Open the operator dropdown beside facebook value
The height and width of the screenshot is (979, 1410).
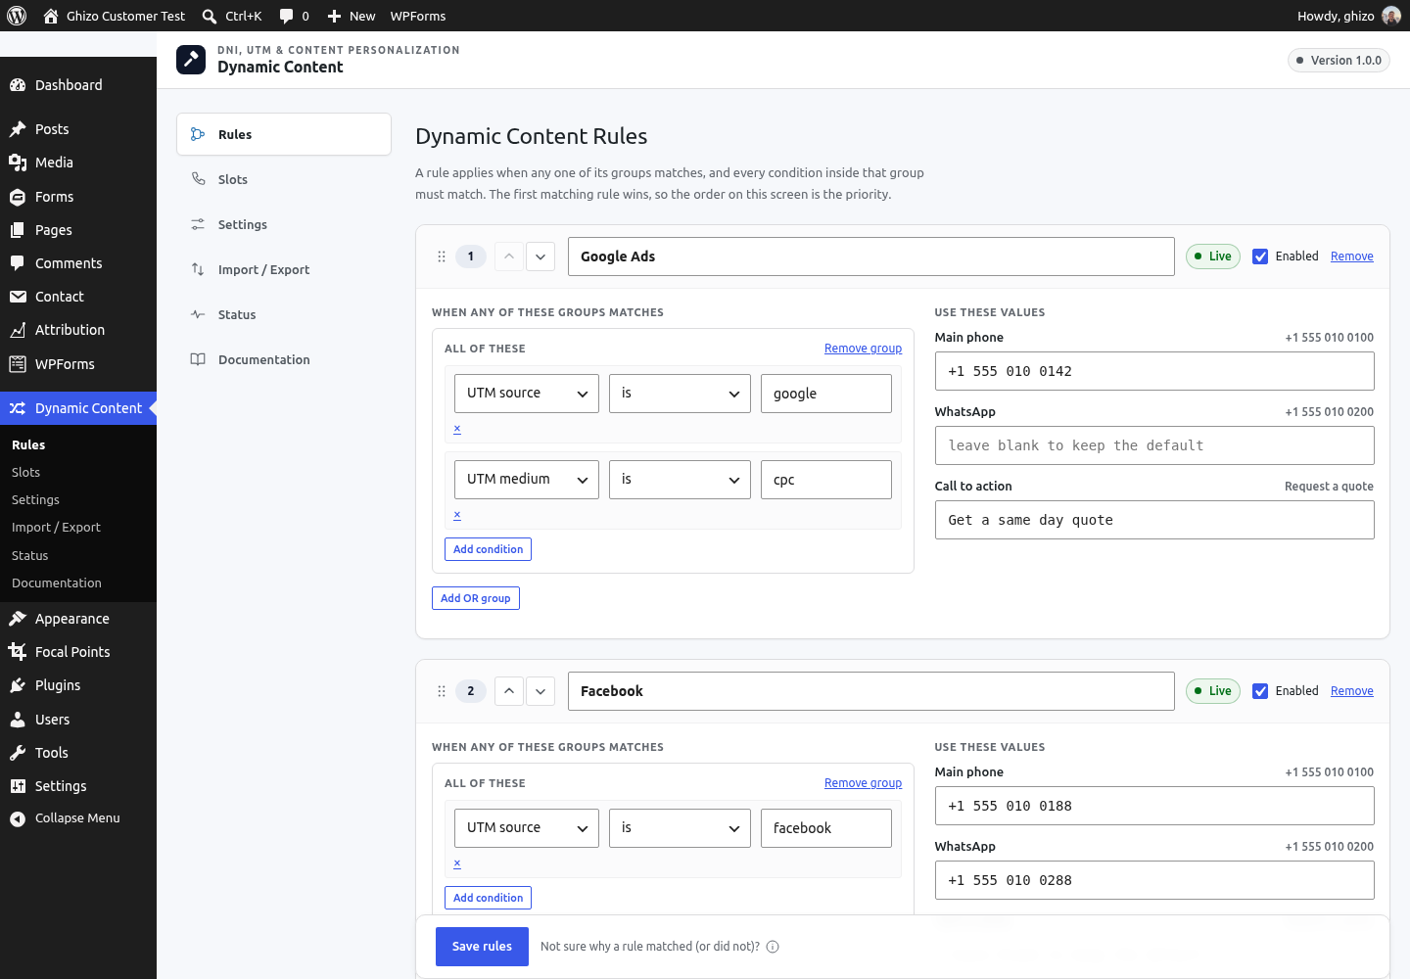(x=680, y=828)
